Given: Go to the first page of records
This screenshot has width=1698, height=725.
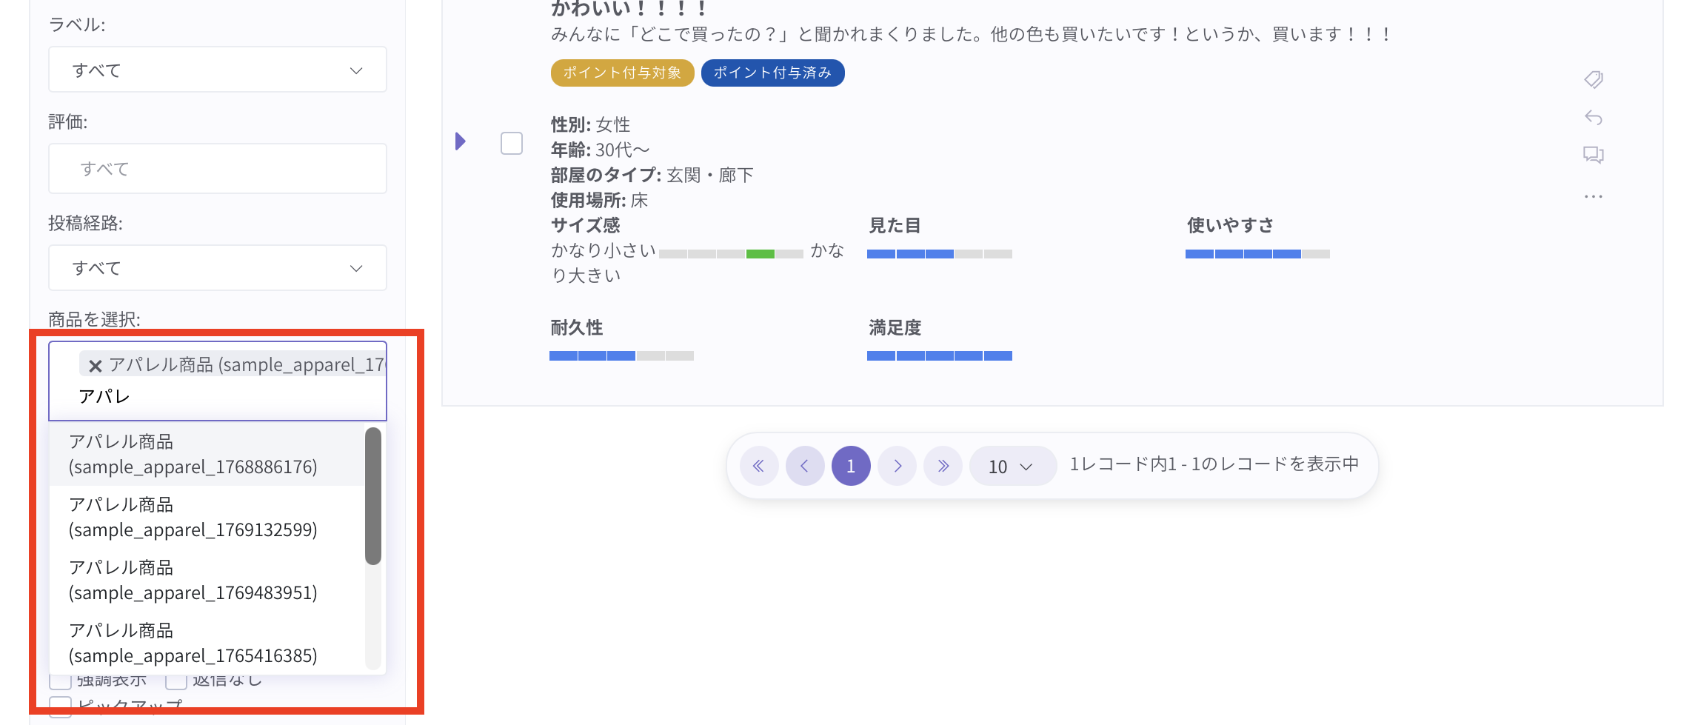Looking at the screenshot, I should pyautogui.click(x=758, y=466).
